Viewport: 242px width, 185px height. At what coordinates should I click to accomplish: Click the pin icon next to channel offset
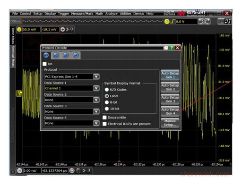point(71,29)
